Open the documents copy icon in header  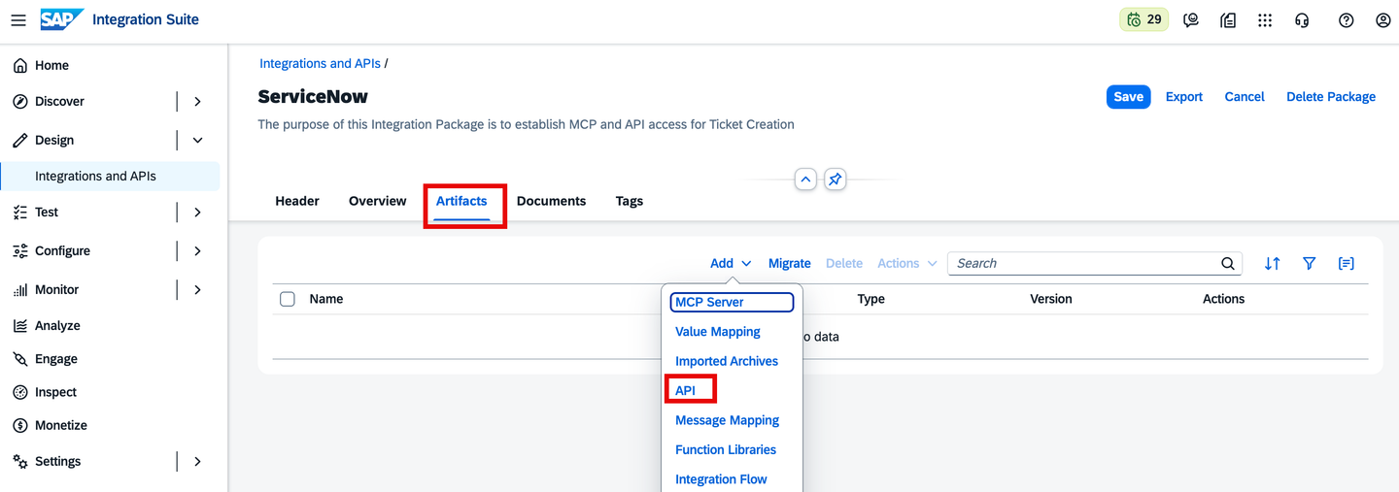(x=1228, y=19)
